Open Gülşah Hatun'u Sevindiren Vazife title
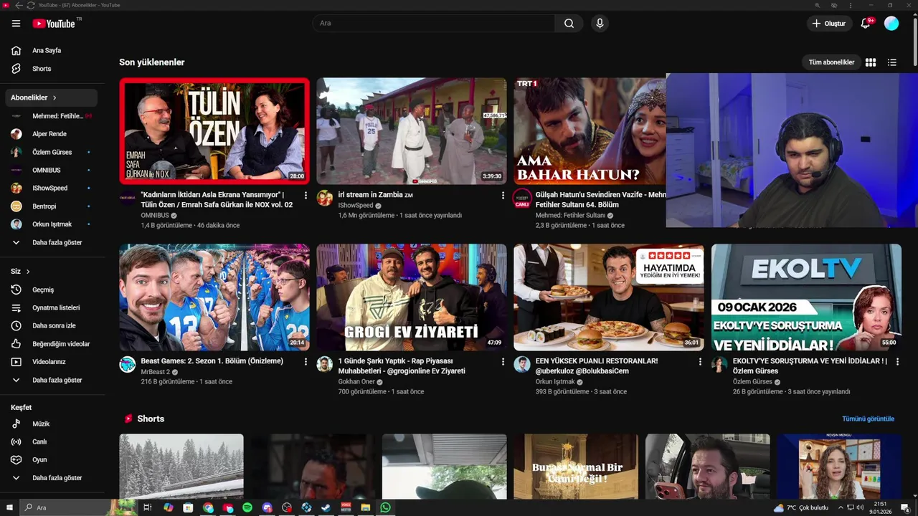Screen dimensions: 918x516 (601, 200)
